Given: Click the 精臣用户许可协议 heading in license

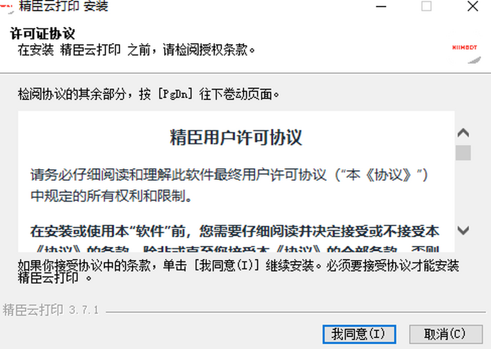Looking at the screenshot, I should [236, 138].
